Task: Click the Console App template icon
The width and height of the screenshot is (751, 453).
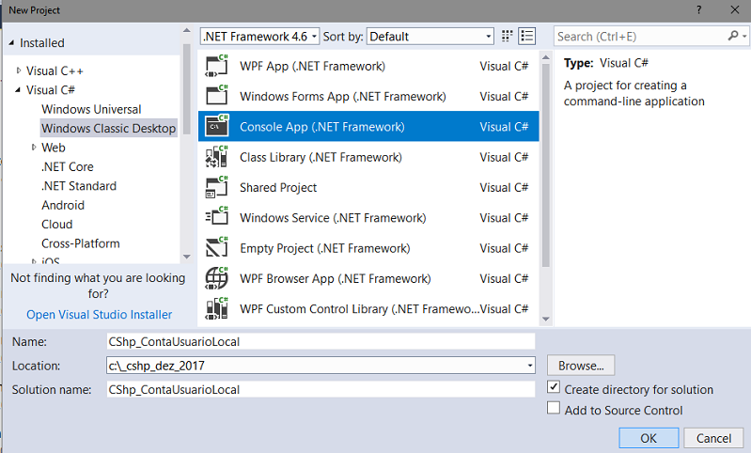Action: point(216,127)
